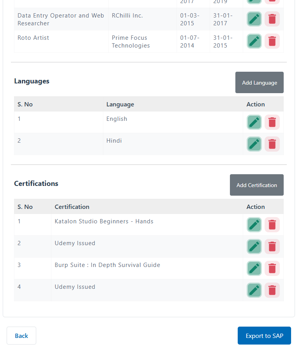Delete the English language entry
Image resolution: width=302 pixels, height=350 pixels.
(272, 122)
